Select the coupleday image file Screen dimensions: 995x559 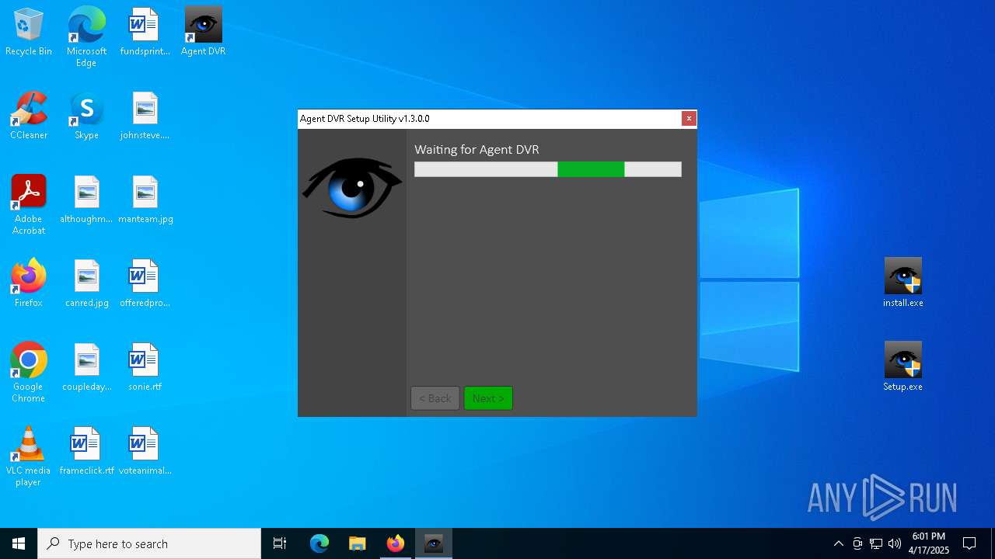point(87,368)
